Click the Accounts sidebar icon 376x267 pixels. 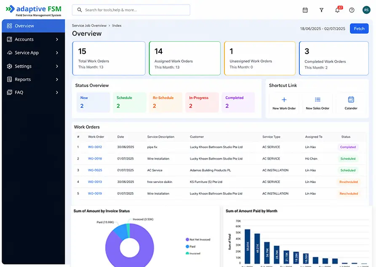click(9, 39)
